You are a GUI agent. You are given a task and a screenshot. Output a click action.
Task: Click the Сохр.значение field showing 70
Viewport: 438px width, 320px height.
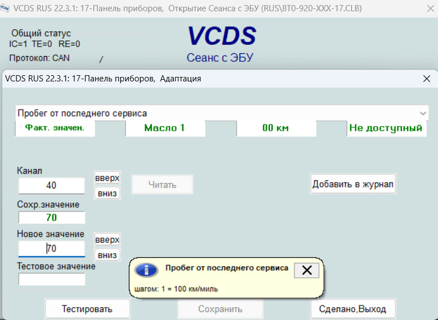(x=52, y=217)
